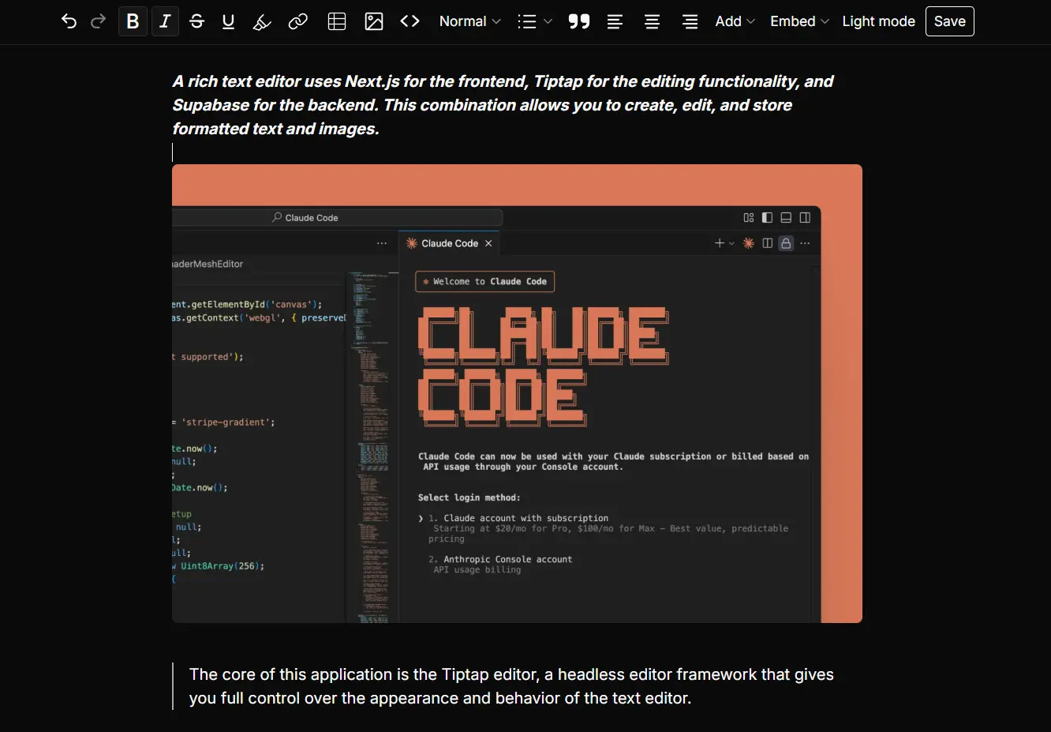Toggle Bold formatting off
Screen dimensions: 1051x732
coord(133,21)
